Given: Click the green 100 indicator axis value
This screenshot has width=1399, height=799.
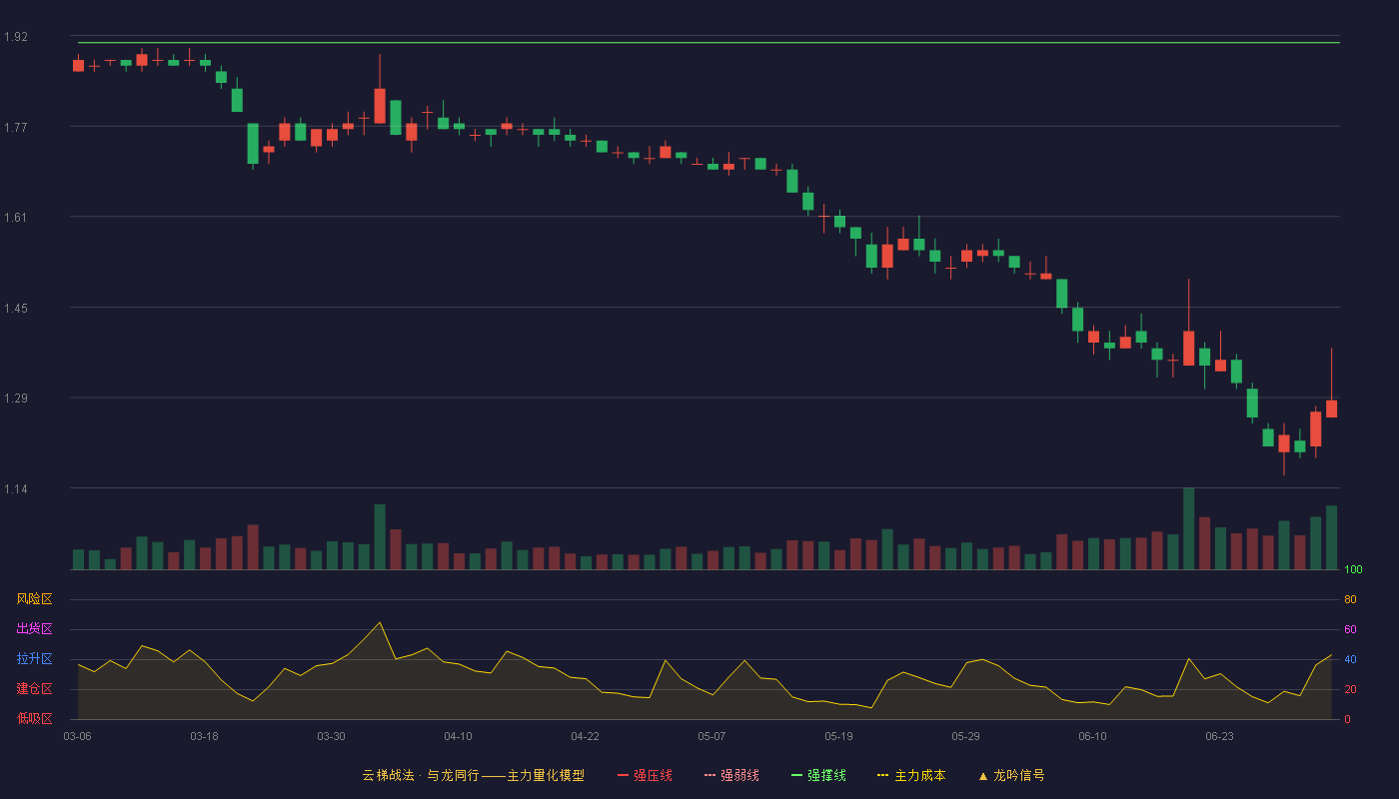Looking at the screenshot, I should pyautogui.click(x=1353, y=570).
